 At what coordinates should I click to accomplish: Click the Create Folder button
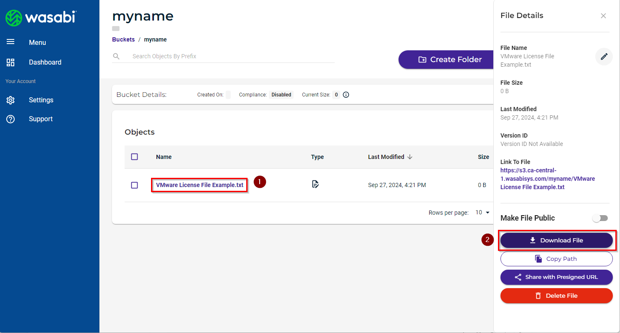(x=446, y=60)
